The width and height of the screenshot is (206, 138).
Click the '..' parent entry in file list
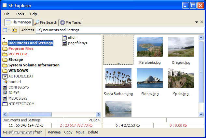click(4, 38)
